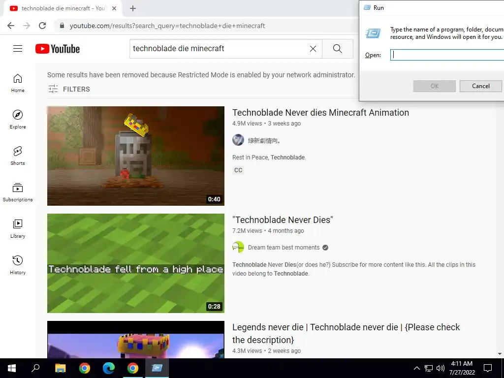504x378 pixels.
Task: Open Explore in the sidebar
Action: coord(18,120)
